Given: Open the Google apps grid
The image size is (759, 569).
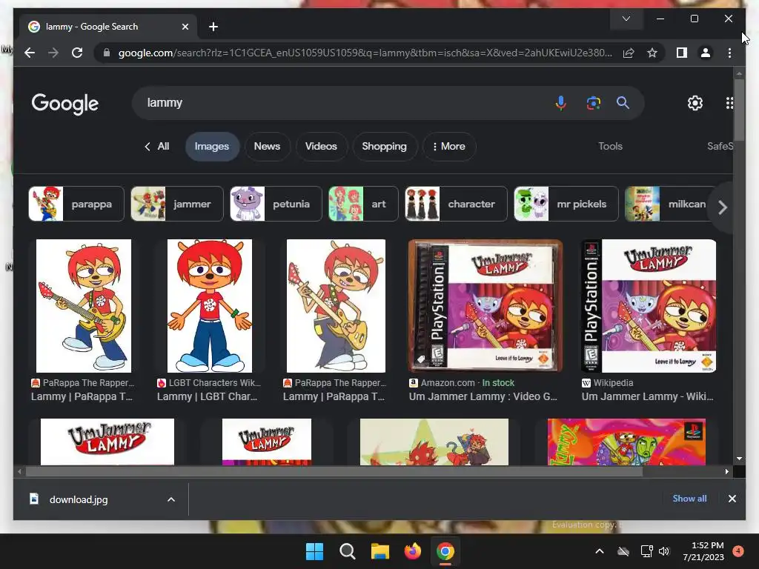Looking at the screenshot, I should (729, 102).
